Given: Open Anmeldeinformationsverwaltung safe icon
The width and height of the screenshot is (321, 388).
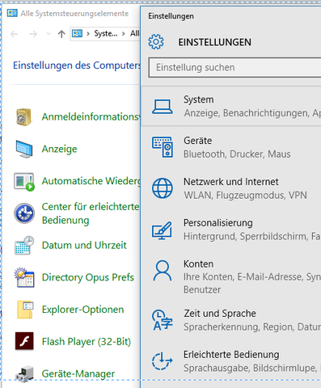Looking at the screenshot, I should click(x=23, y=117).
